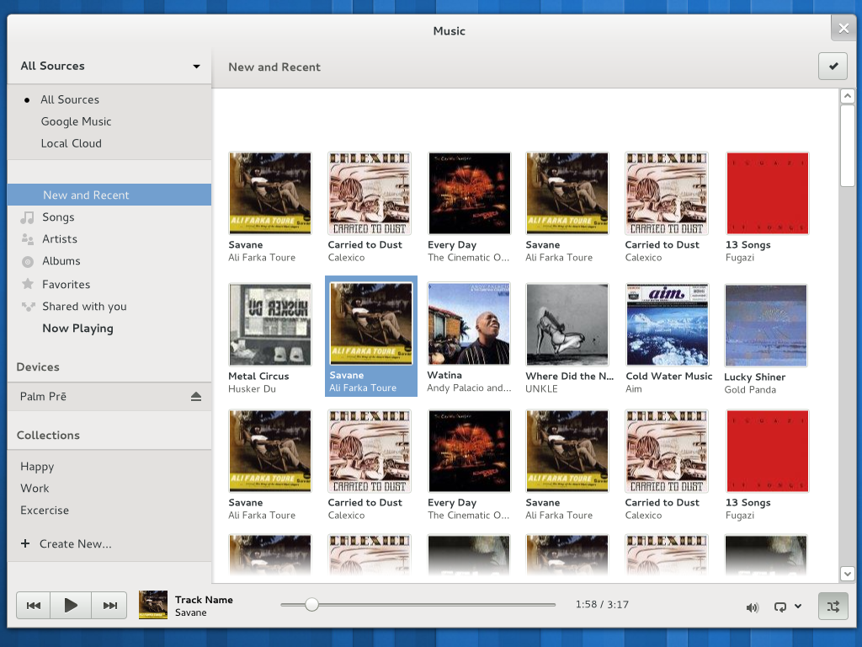Click the Aim artist name
862x647 pixels.
[x=634, y=389]
